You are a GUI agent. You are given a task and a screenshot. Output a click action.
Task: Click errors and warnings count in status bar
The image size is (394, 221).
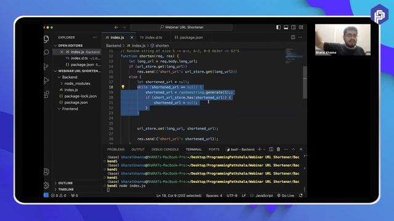[59, 195]
